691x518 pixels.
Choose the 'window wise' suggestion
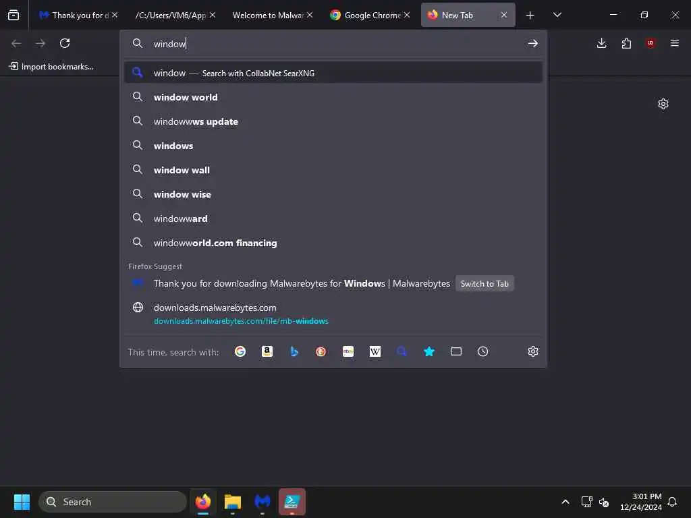click(333, 194)
